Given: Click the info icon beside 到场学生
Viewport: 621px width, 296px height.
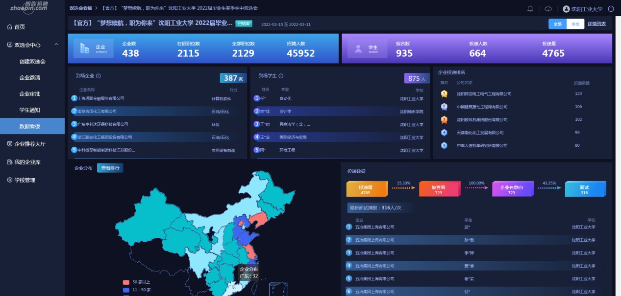Looking at the screenshot, I should point(281,76).
